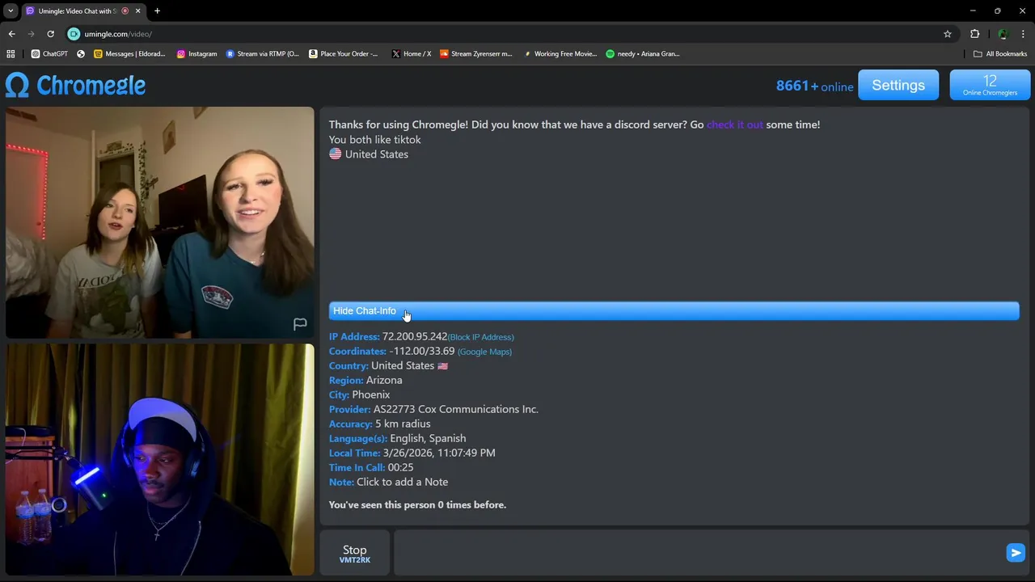1035x582 pixels.
Task: Close the Umingle tab
Action: [x=137, y=11]
